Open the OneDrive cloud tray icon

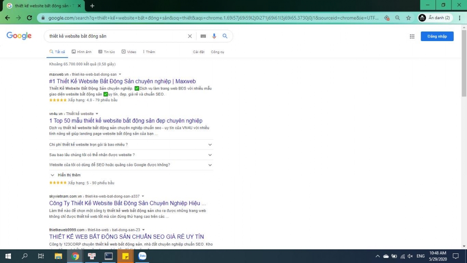386,256
